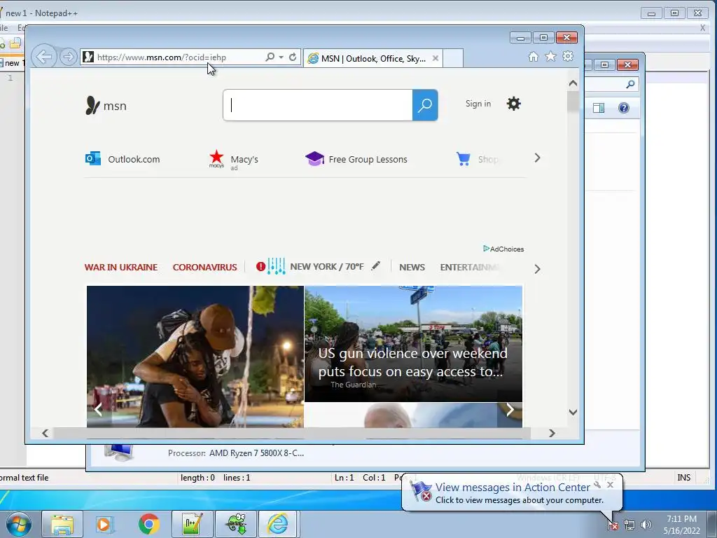Click the msn butterfly logo

(106, 106)
